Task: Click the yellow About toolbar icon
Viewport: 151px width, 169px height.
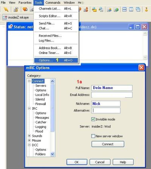Action: [146, 9]
